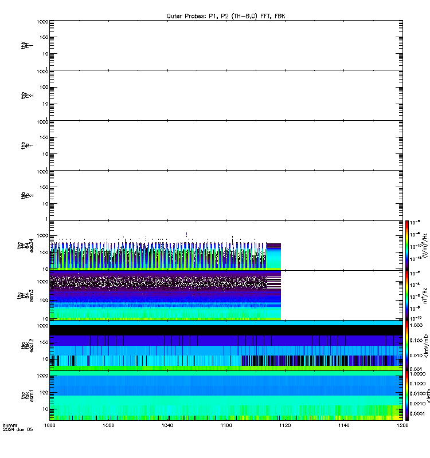Click the thc scm3 spectrogram data
This screenshot has height=458, width=430.
165,295
